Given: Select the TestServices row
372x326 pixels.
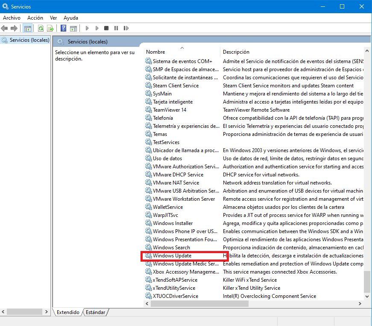Looking at the screenshot, I should coord(254,142).
